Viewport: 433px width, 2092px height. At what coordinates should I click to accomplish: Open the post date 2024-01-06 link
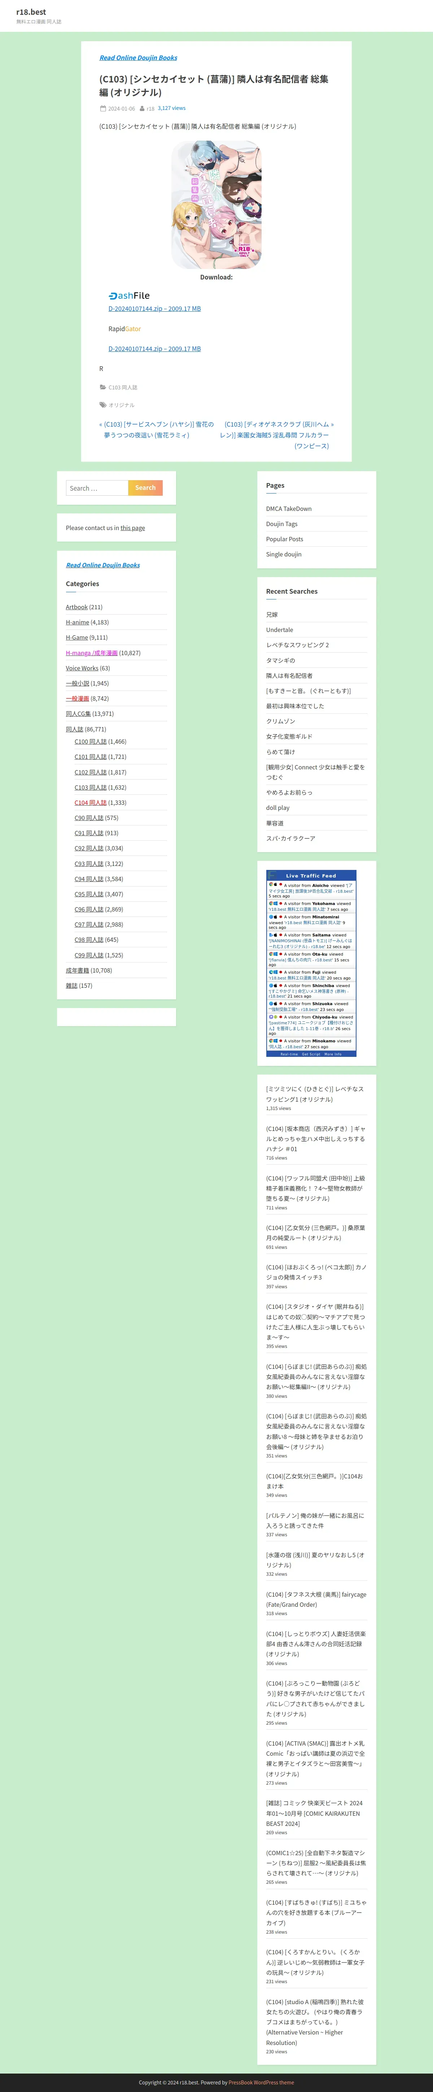point(122,108)
